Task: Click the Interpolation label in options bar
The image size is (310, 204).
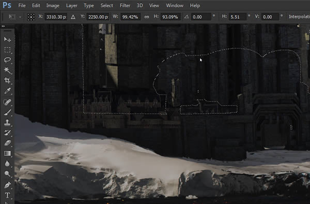Action: pos(299,17)
